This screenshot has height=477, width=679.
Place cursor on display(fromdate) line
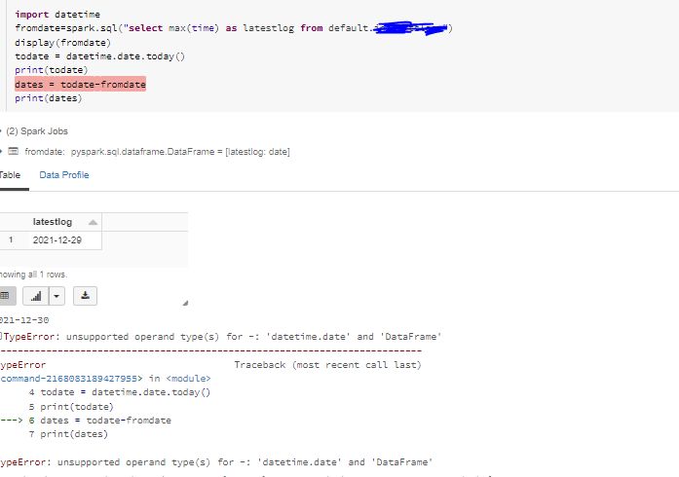pos(62,43)
